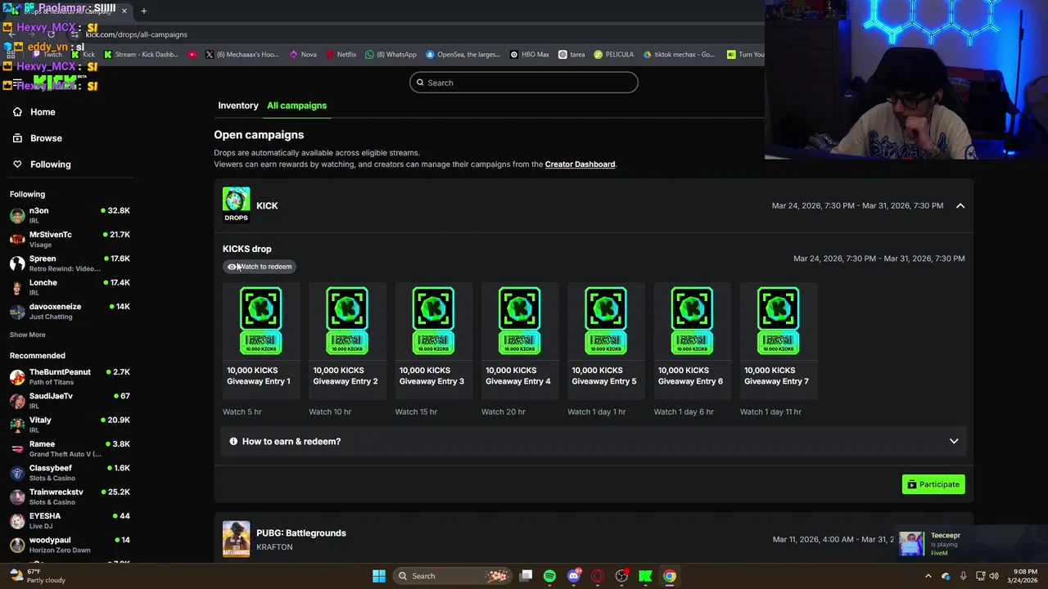Image resolution: width=1048 pixels, height=589 pixels.
Task: Open the Nova bookmark
Action: 303,55
